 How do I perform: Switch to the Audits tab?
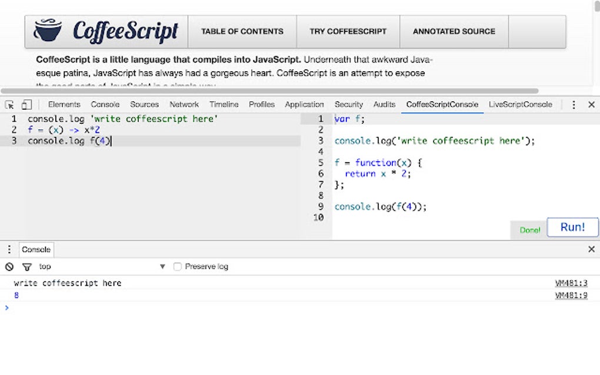click(384, 105)
